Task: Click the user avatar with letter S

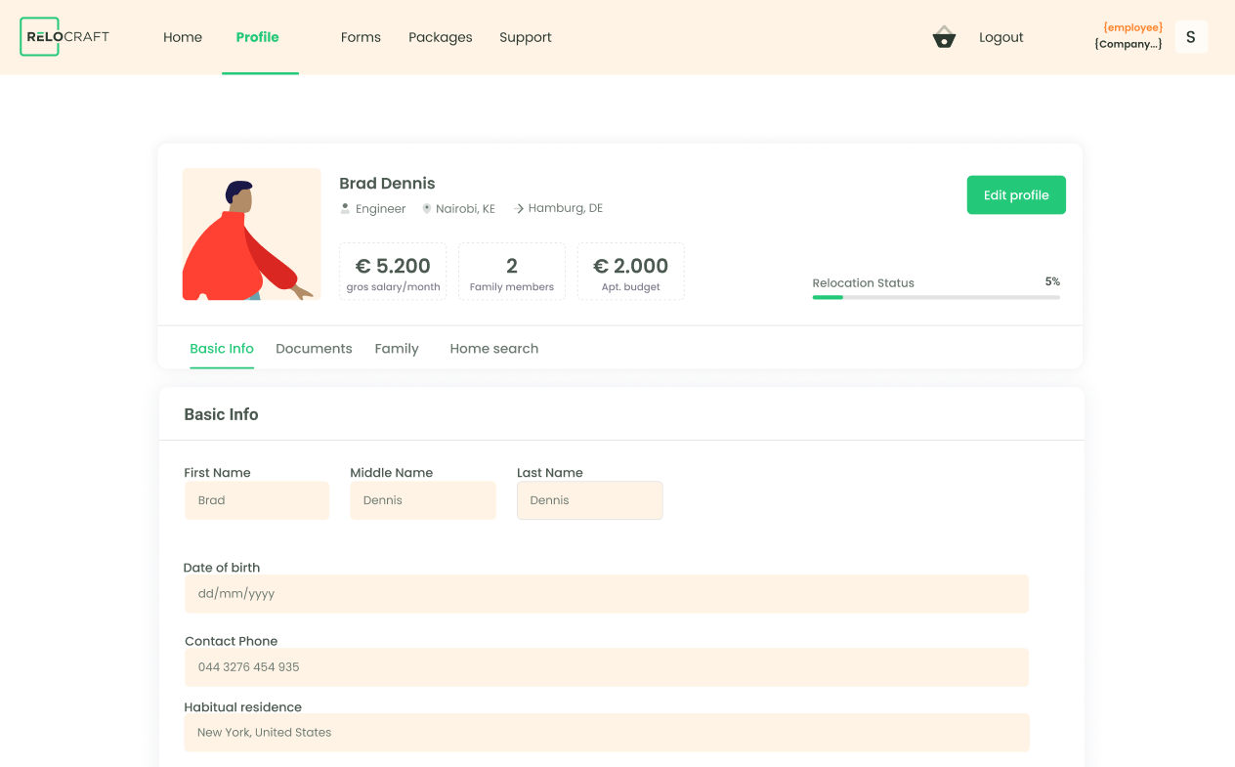Action: pos(1191,37)
